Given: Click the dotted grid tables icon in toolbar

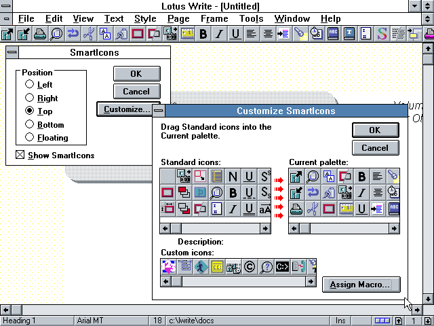Looking at the screenshot, I should point(398,34).
